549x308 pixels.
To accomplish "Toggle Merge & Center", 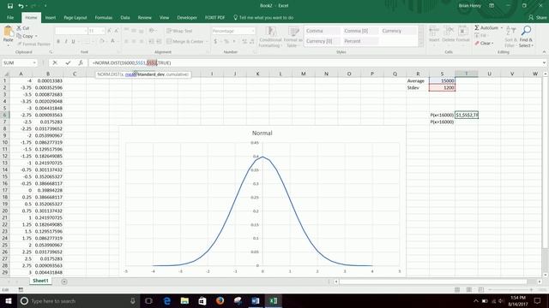I will (x=185, y=42).
